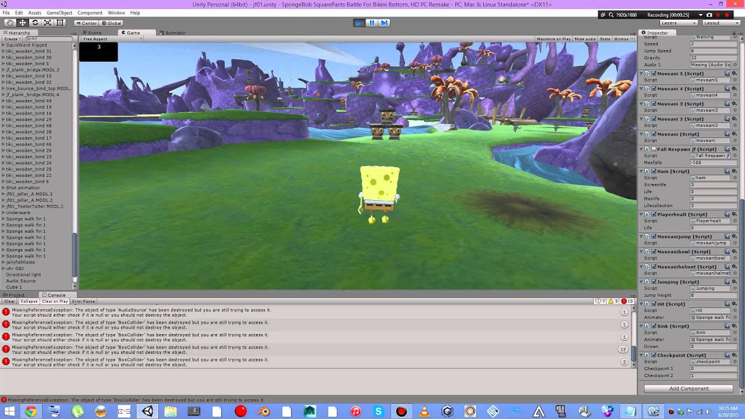Toggle Error Pause in console
This screenshot has height=419, width=745.
click(84, 301)
